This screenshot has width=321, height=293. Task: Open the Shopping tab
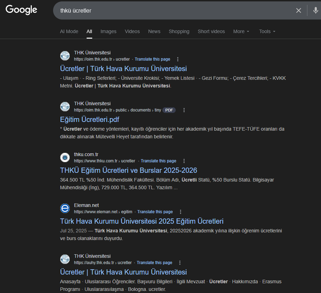[179, 31]
